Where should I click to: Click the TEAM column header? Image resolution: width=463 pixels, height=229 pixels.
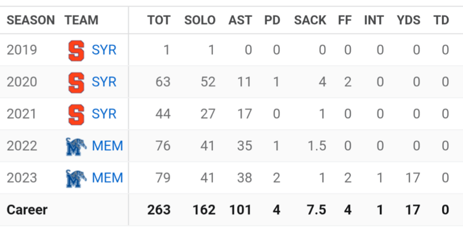click(x=81, y=20)
